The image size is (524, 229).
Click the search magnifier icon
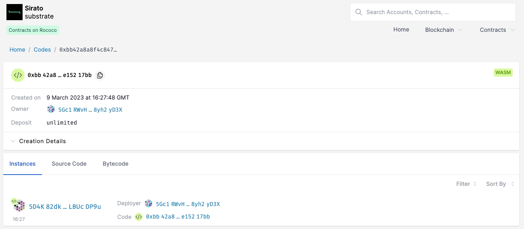point(358,12)
